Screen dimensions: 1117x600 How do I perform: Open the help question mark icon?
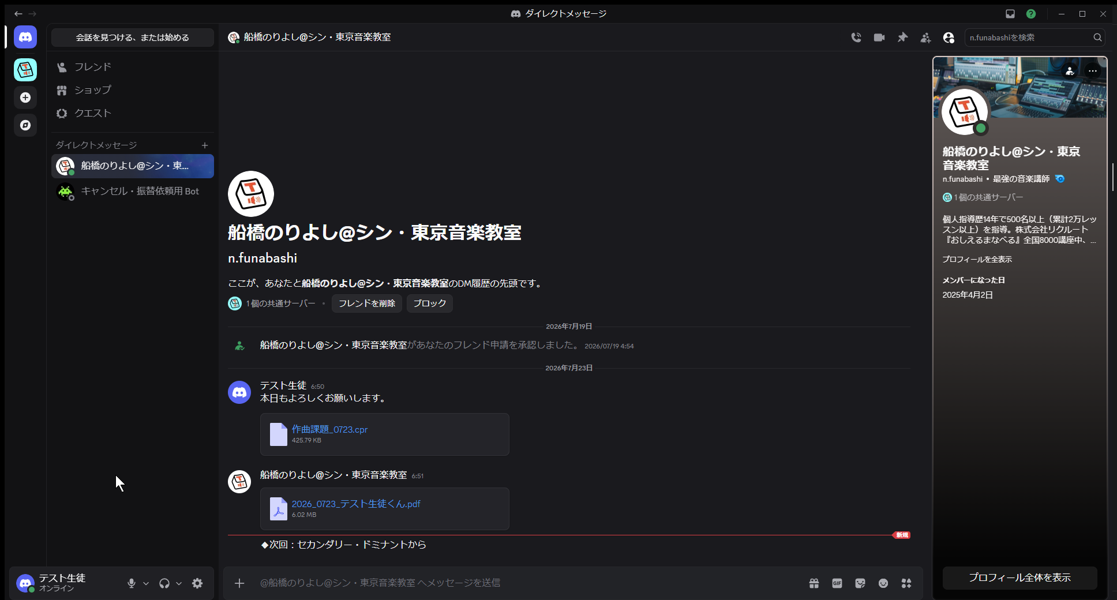click(x=1031, y=14)
